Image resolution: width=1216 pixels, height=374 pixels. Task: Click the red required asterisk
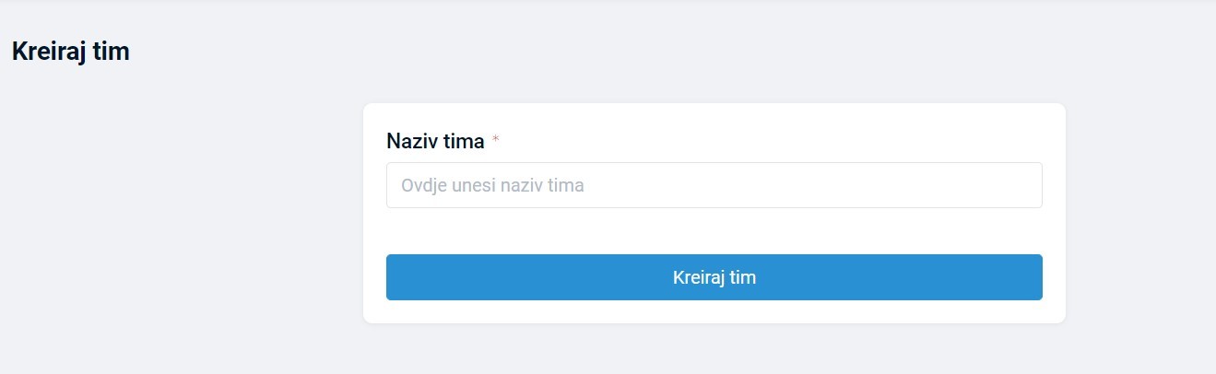point(496,140)
